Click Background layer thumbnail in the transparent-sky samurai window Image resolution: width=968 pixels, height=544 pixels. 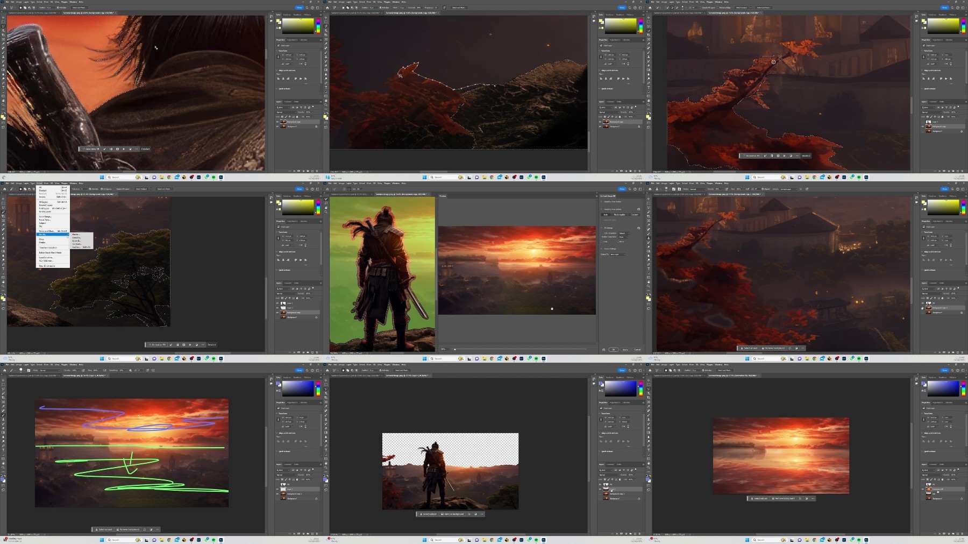point(606,498)
